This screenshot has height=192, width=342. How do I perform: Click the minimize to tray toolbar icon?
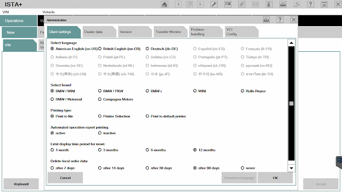coord(324,4)
